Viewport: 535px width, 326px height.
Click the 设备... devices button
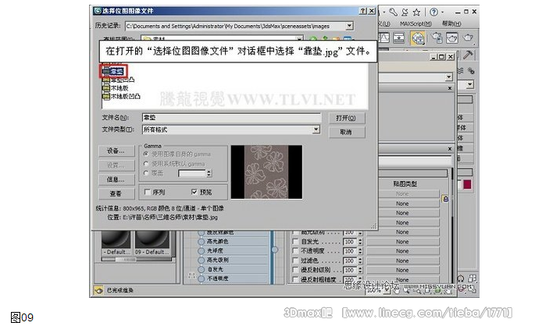point(116,151)
